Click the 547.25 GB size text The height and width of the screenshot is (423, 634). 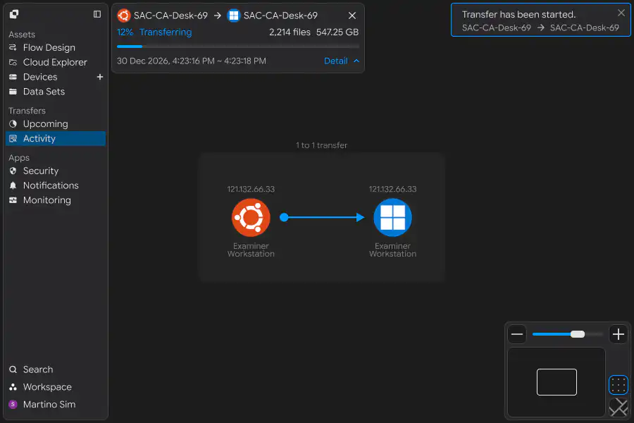337,32
